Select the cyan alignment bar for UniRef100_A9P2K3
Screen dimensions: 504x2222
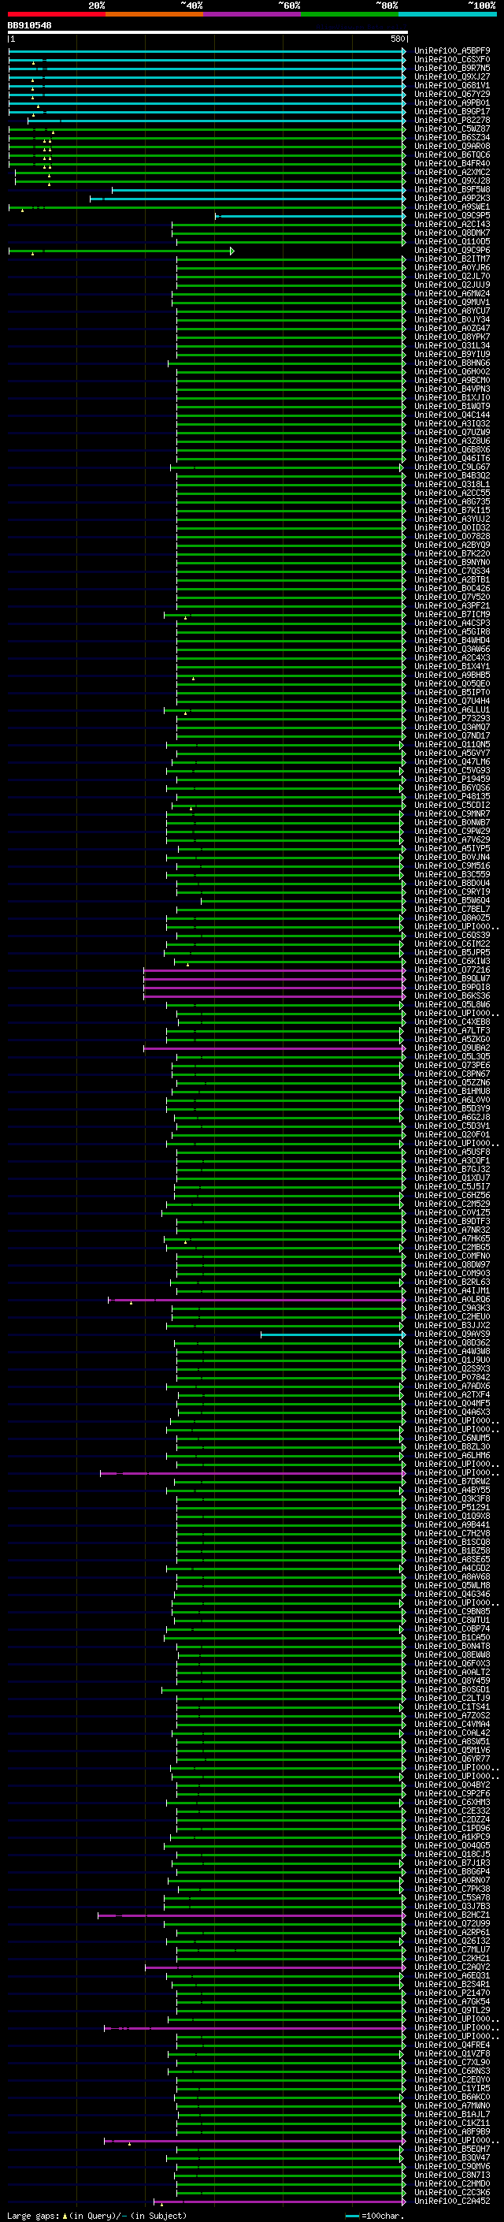[x=247, y=199]
